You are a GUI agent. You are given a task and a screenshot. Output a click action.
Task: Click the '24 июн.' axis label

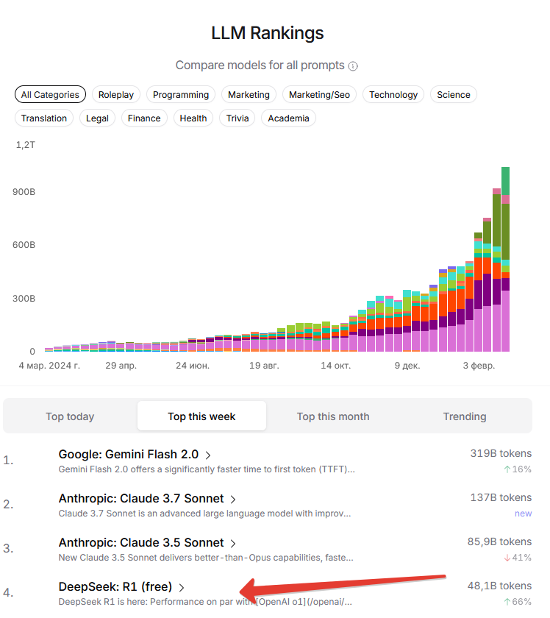[193, 366]
